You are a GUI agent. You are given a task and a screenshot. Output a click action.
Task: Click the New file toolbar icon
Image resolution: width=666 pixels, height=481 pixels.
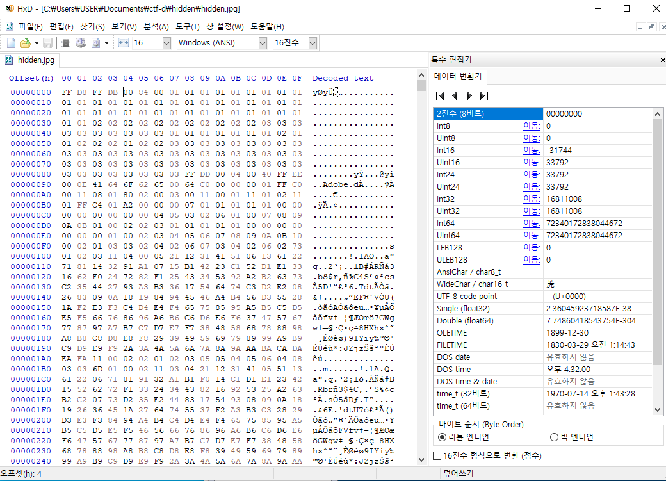coord(12,43)
